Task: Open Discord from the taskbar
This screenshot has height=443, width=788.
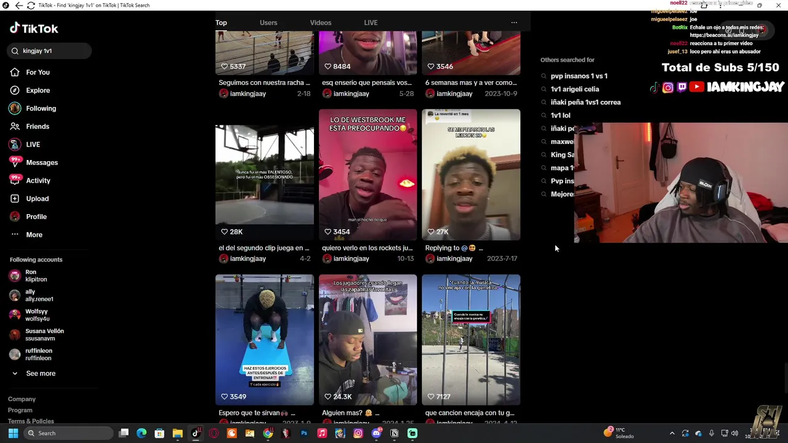Action: [376, 433]
